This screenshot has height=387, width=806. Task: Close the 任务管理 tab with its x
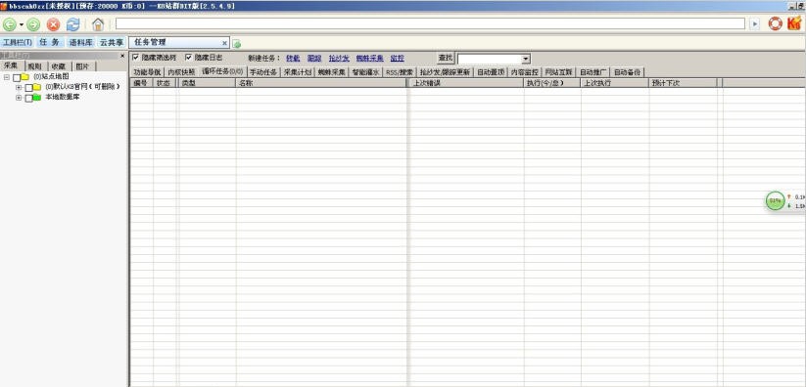click(x=224, y=43)
